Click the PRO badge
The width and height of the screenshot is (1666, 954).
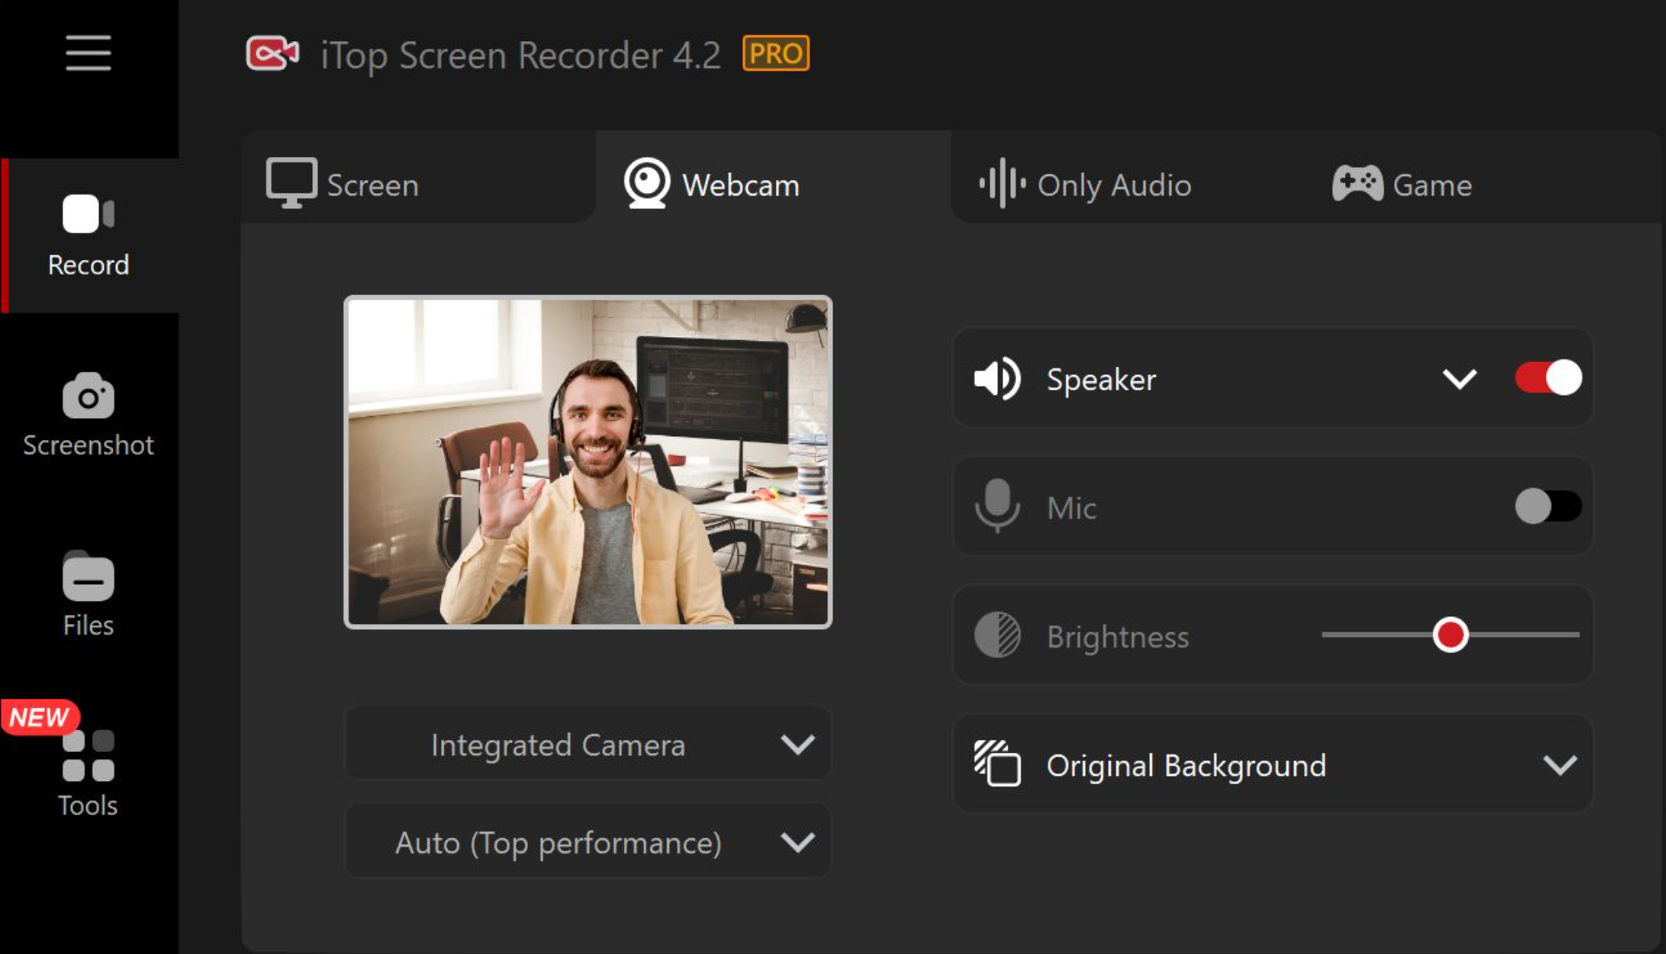775,54
